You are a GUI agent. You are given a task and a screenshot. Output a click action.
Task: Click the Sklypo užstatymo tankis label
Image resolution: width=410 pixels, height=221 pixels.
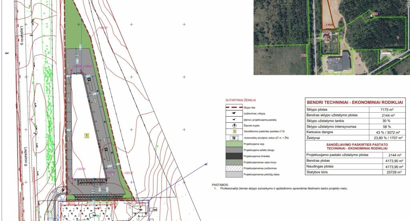point(325,121)
